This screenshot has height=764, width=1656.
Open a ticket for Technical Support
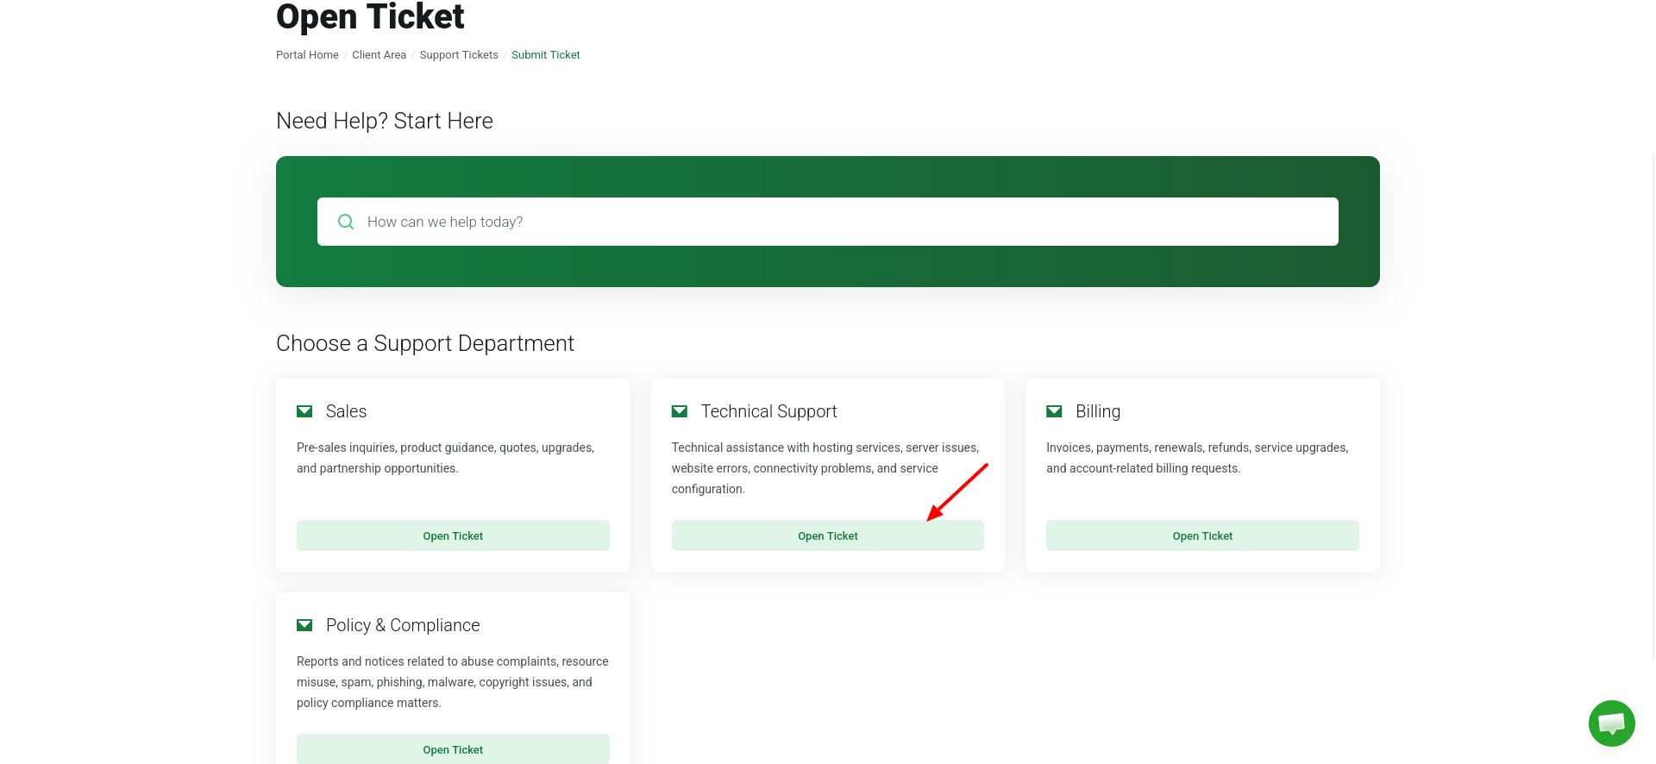828,535
